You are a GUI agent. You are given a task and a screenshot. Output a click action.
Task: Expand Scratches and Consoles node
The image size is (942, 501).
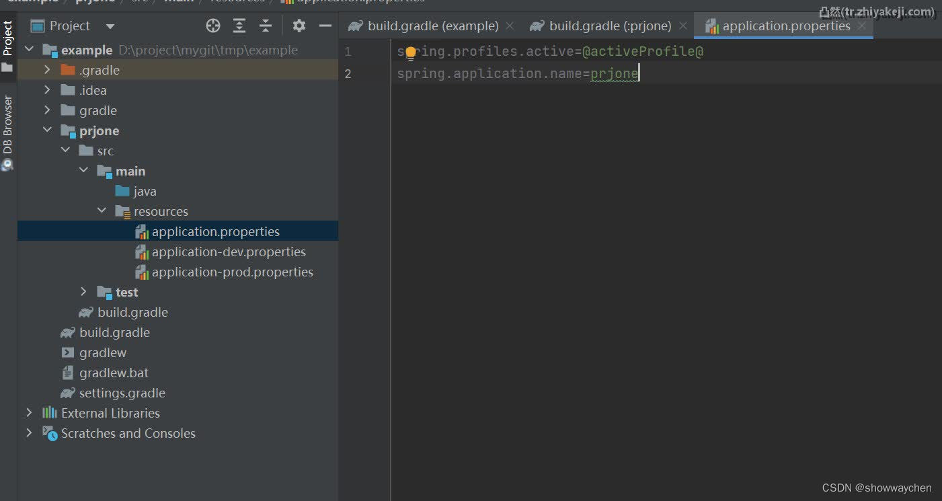tap(29, 433)
